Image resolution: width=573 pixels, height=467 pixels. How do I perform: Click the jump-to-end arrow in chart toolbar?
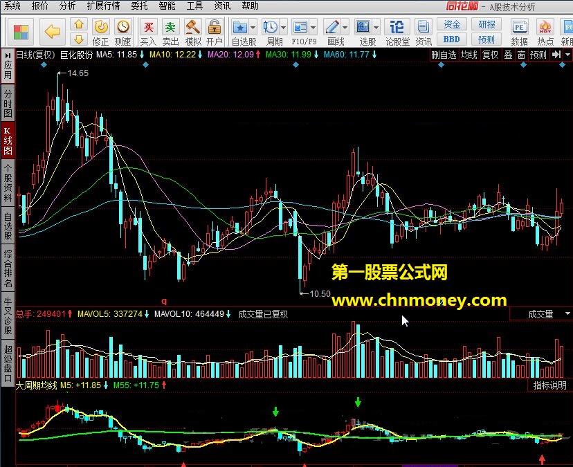[556, 55]
